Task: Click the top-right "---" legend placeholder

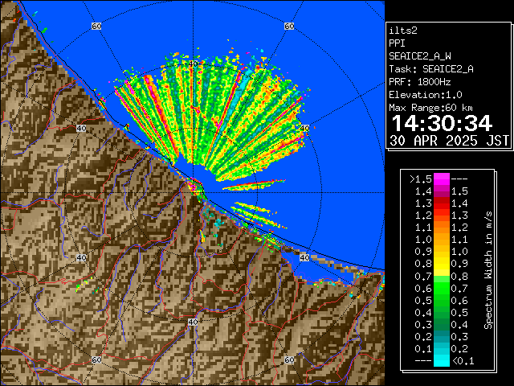Action: tap(459, 179)
